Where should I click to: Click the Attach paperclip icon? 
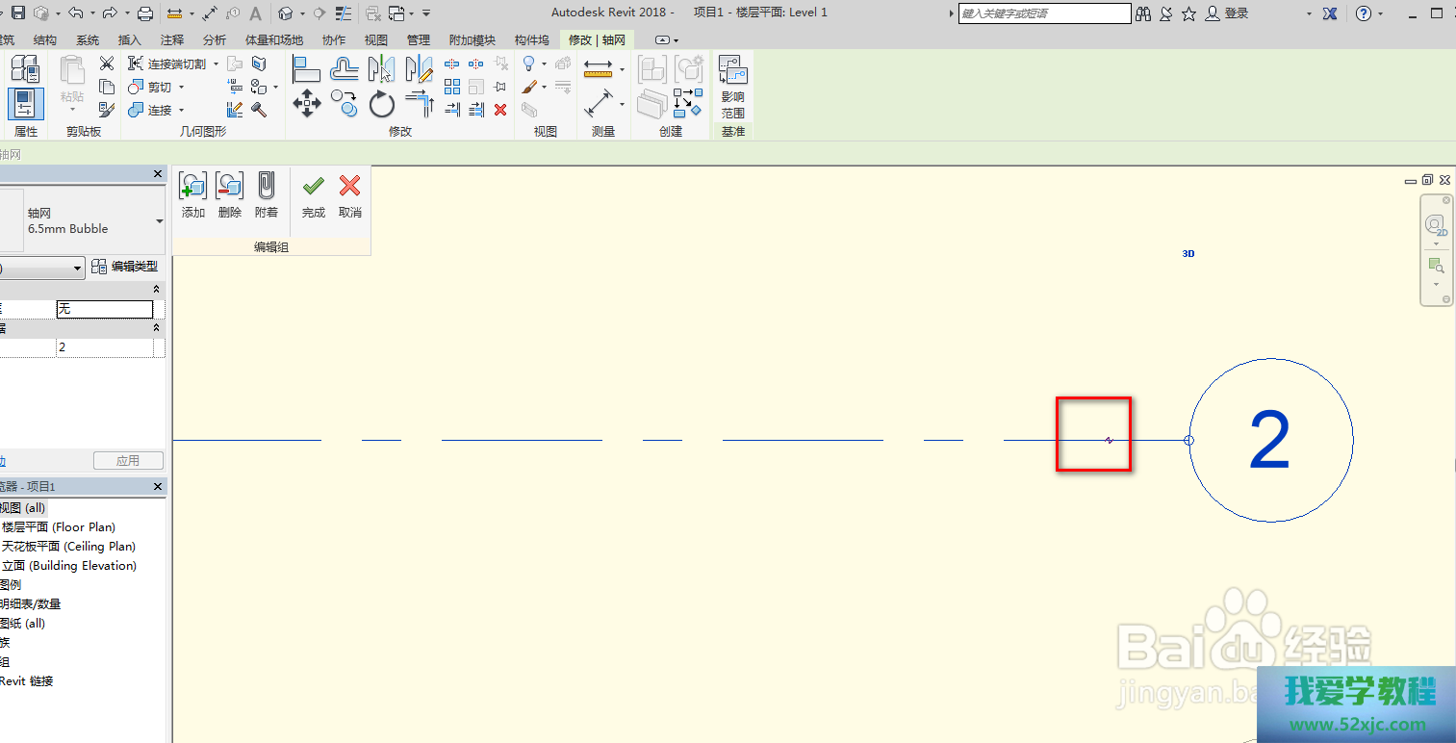267,186
